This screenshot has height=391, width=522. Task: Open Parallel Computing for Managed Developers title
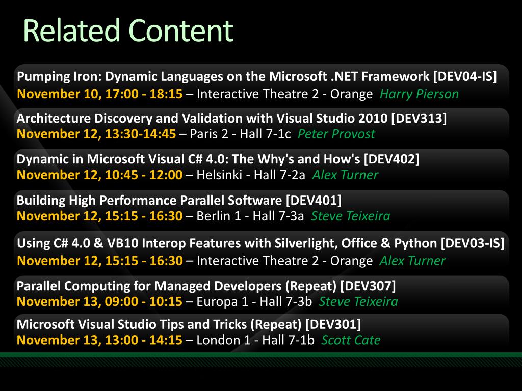click(206, 286)
